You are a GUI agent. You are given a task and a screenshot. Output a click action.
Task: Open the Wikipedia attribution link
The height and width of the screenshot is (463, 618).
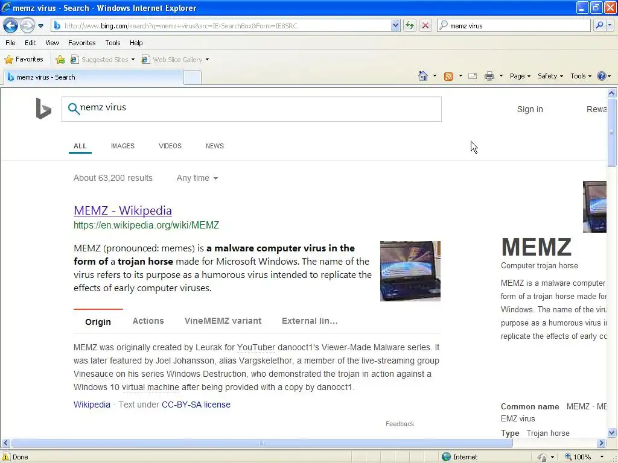[x=92, y=405]
